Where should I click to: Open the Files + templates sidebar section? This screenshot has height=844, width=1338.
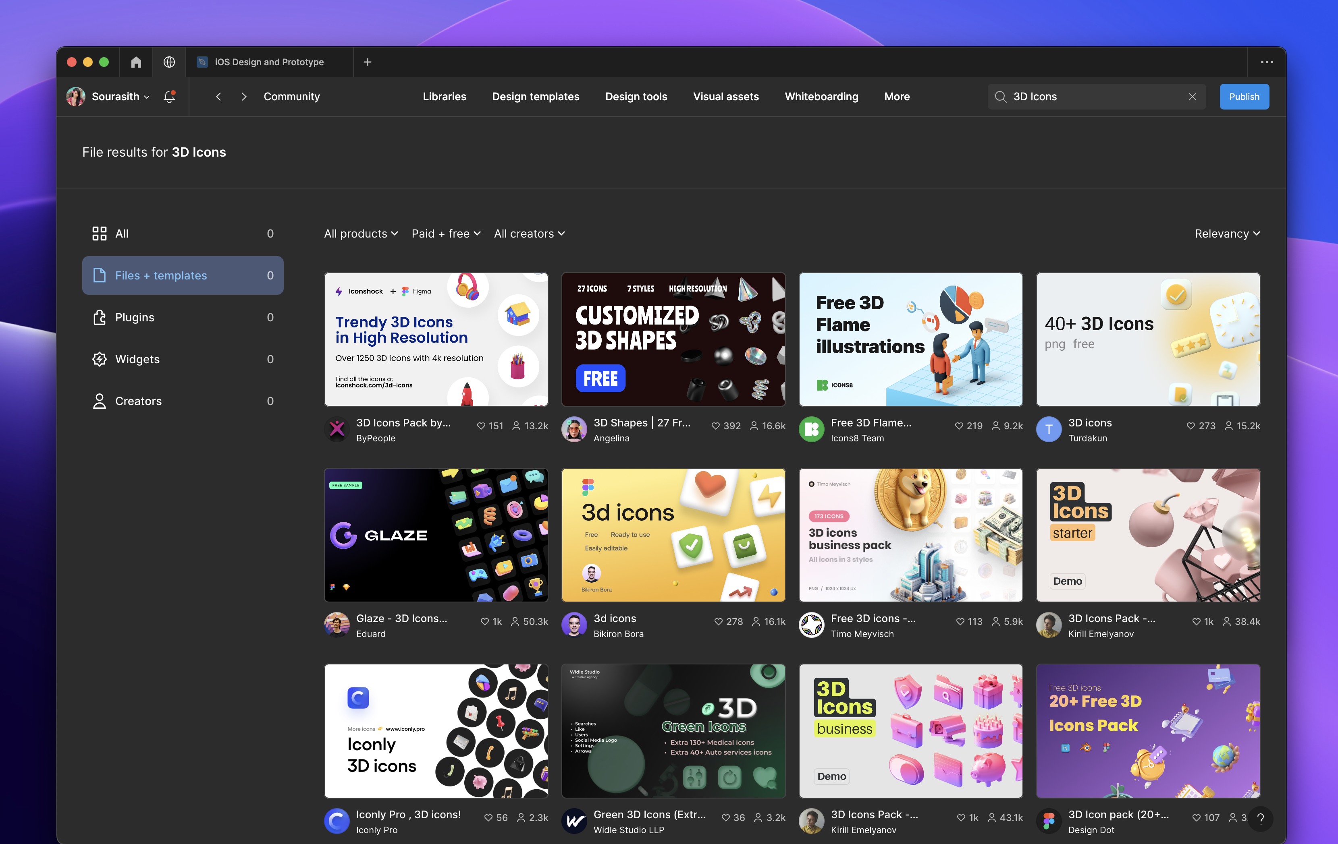pyautogui.click(x=160, y=275)
